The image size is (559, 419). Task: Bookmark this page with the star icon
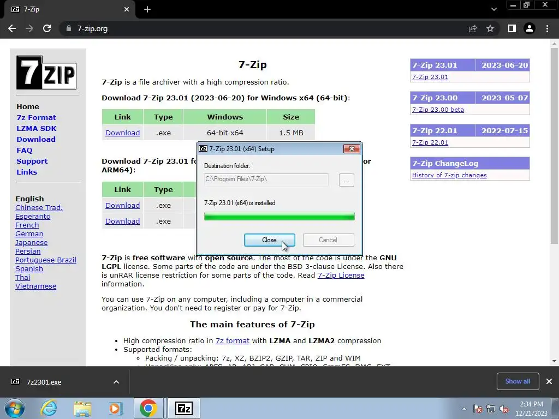pyautogui.click(x=490, y=28)
